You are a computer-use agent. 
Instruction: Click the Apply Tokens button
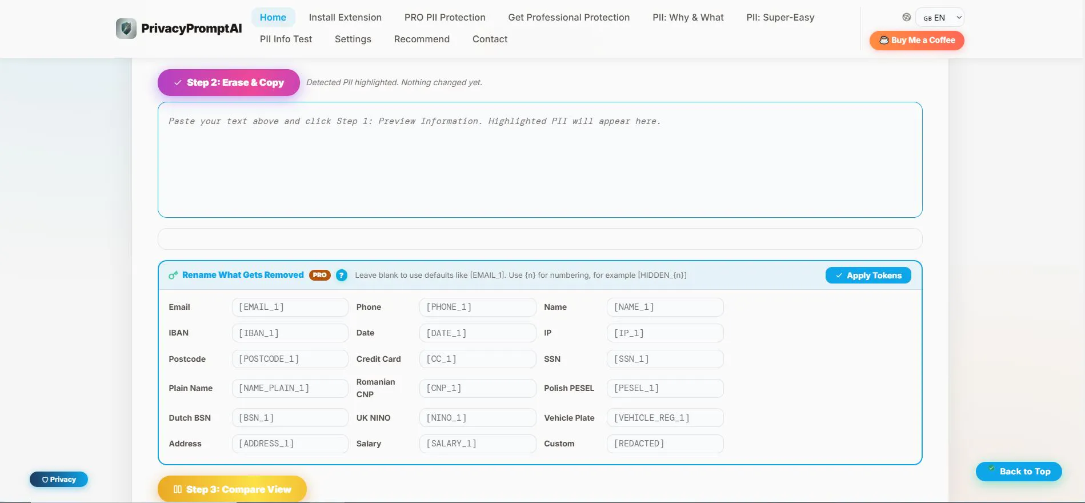[868, 276]
